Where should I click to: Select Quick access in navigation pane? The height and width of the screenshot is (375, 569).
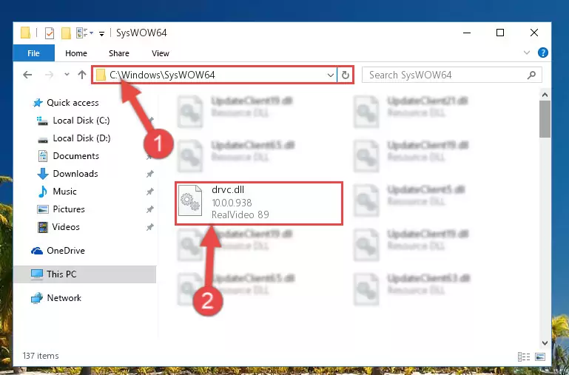[x=73, y=103]
